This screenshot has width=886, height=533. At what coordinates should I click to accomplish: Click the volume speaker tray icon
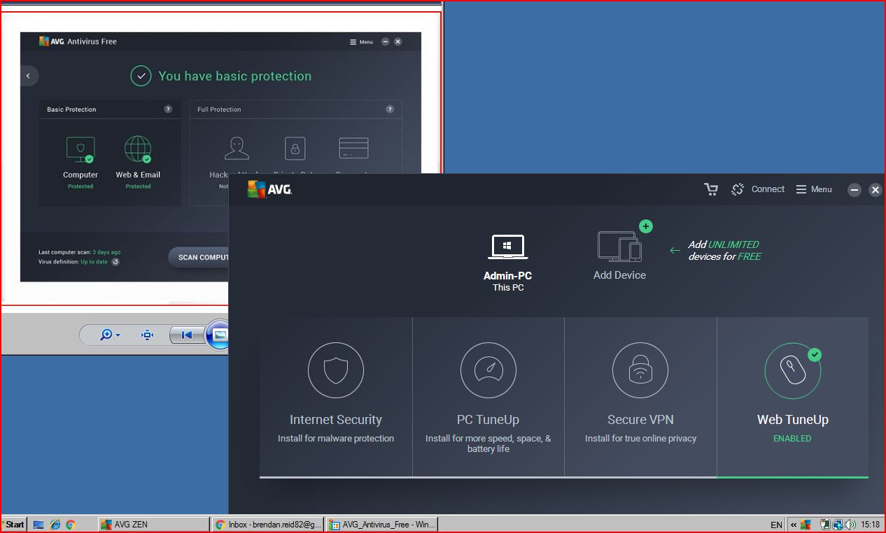pos(850,525)
